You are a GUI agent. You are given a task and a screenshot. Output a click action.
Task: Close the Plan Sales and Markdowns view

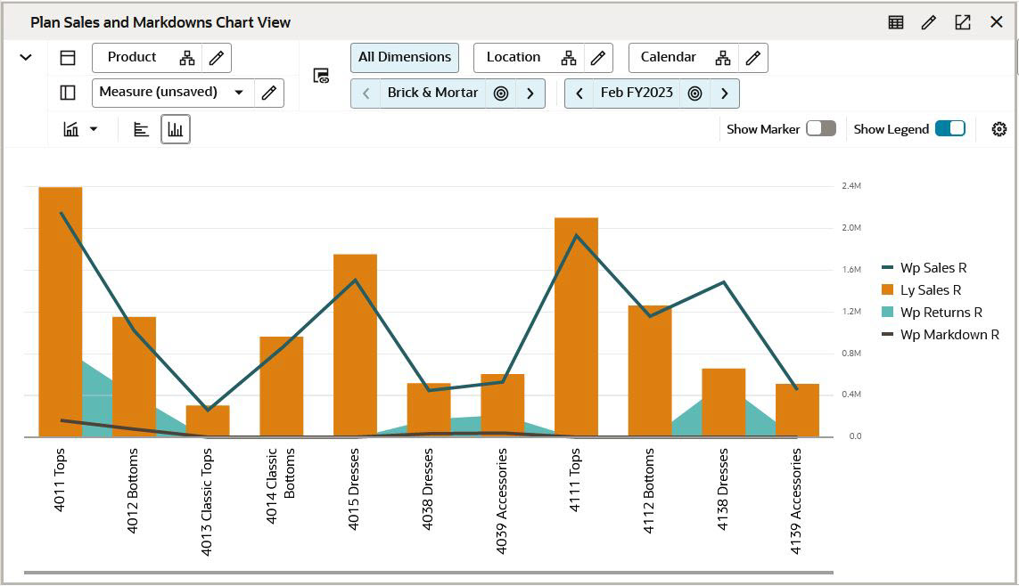click(x=996, y=22)
